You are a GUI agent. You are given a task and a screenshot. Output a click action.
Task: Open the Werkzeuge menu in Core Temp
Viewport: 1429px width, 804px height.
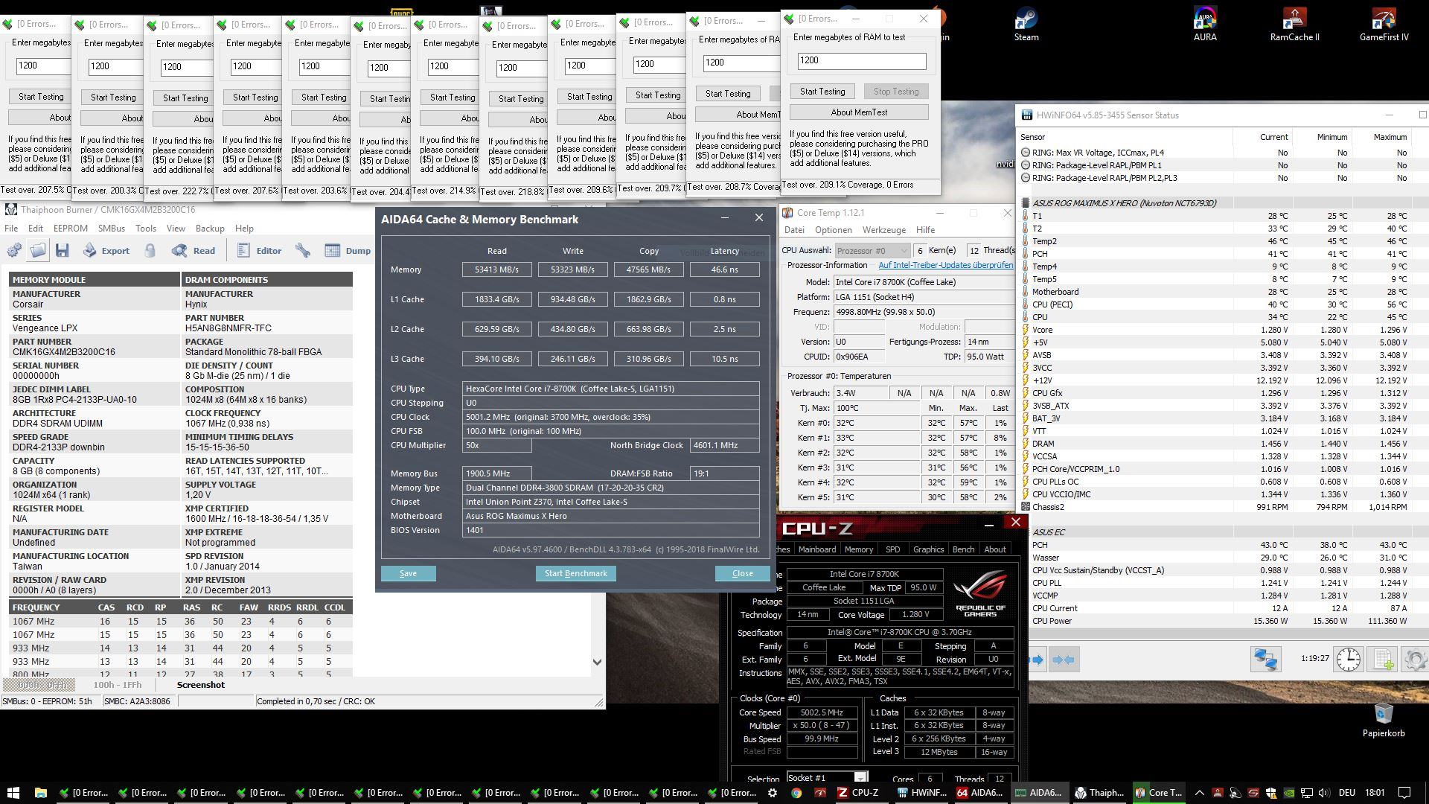click(883, 230)
